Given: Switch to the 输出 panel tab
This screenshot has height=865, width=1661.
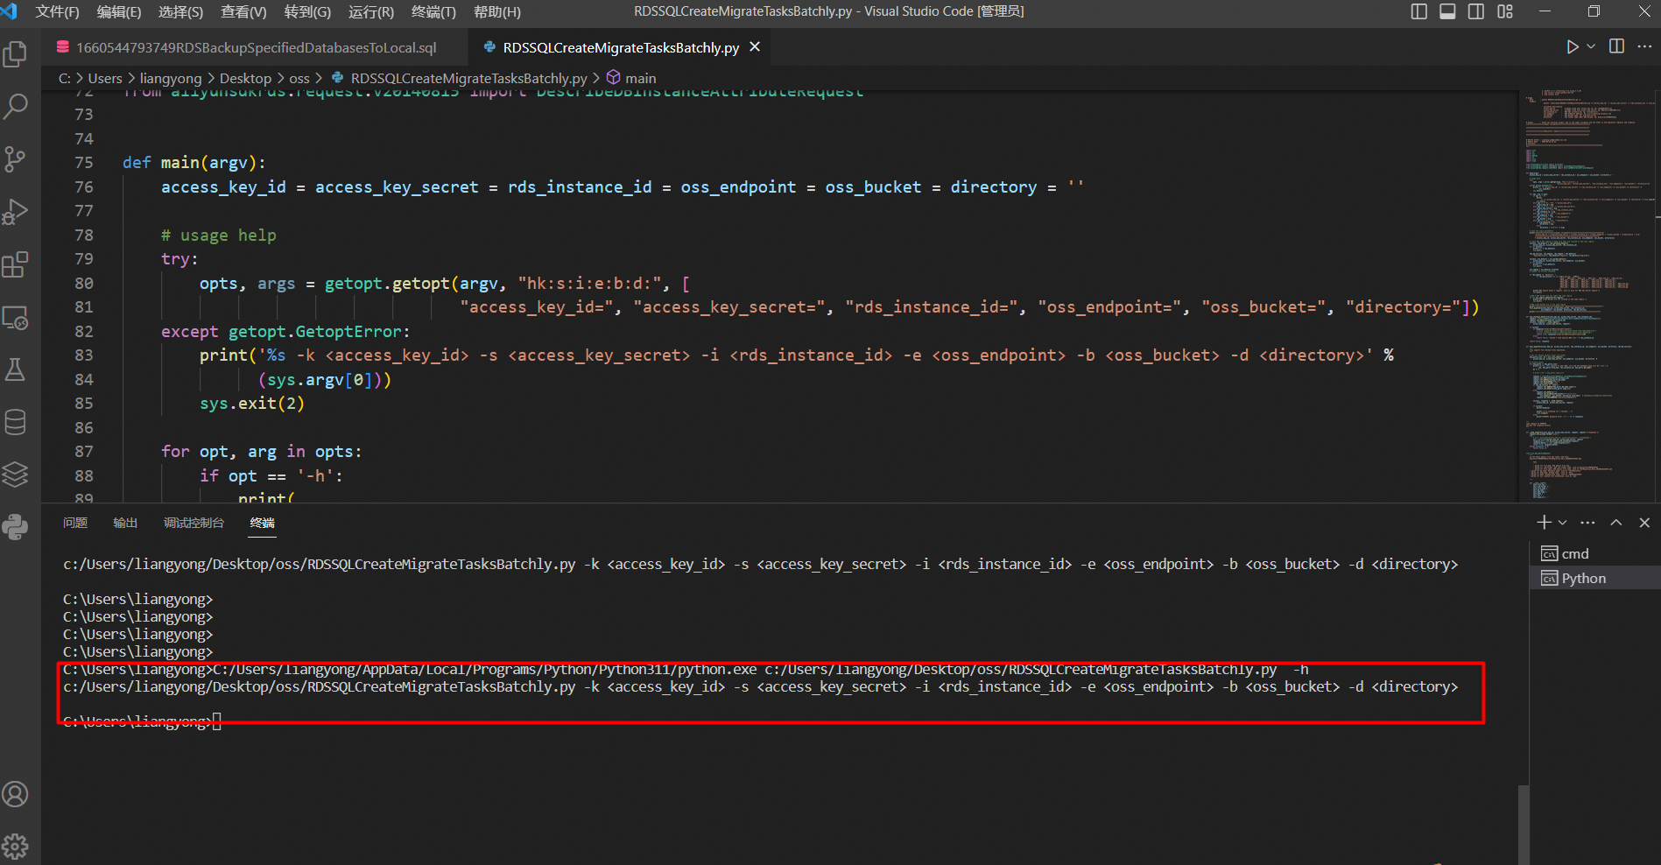Looking at the screenshot, I should click(x=125, y=523).
